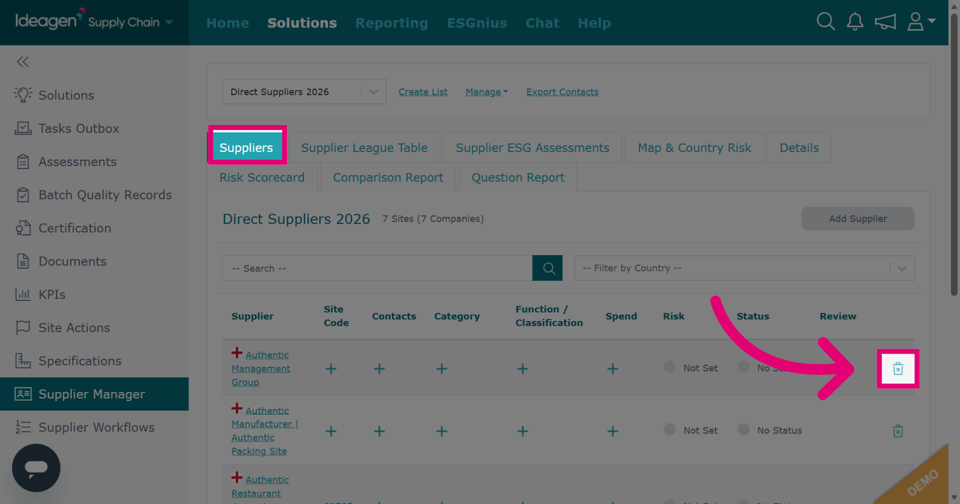Screen dimensions: 960x504
Task: Expand Authentic Management Group with the red plus
Action: 237,353
